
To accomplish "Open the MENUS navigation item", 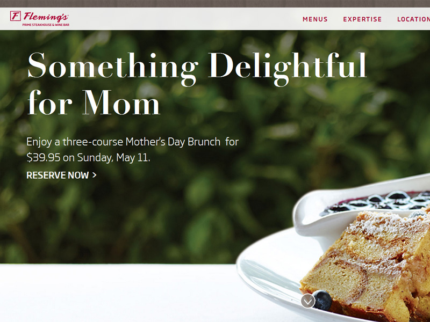I will (315, 19).
